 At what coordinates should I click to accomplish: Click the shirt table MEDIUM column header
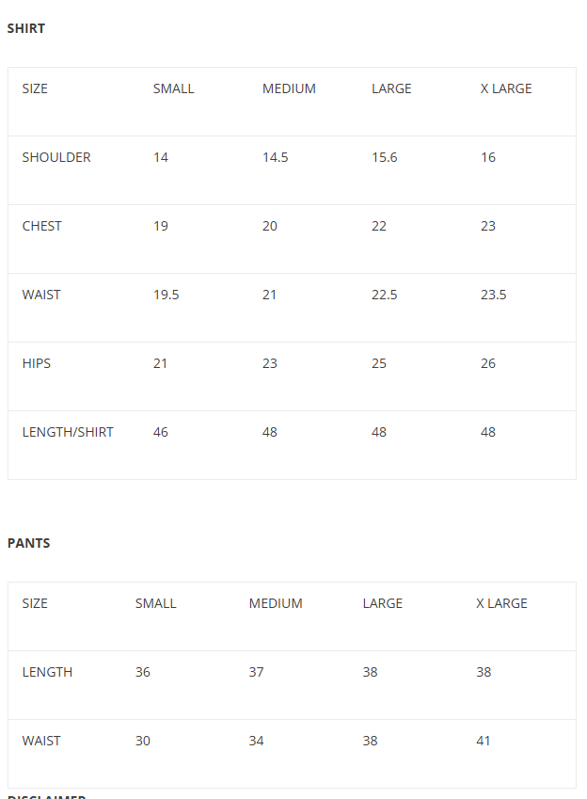coord(289,88)
